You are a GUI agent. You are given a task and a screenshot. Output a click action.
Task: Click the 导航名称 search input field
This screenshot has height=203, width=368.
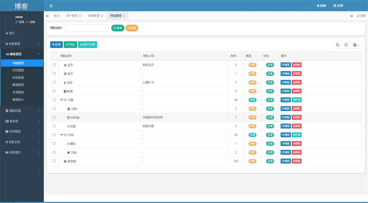click(x=86, y=28)
